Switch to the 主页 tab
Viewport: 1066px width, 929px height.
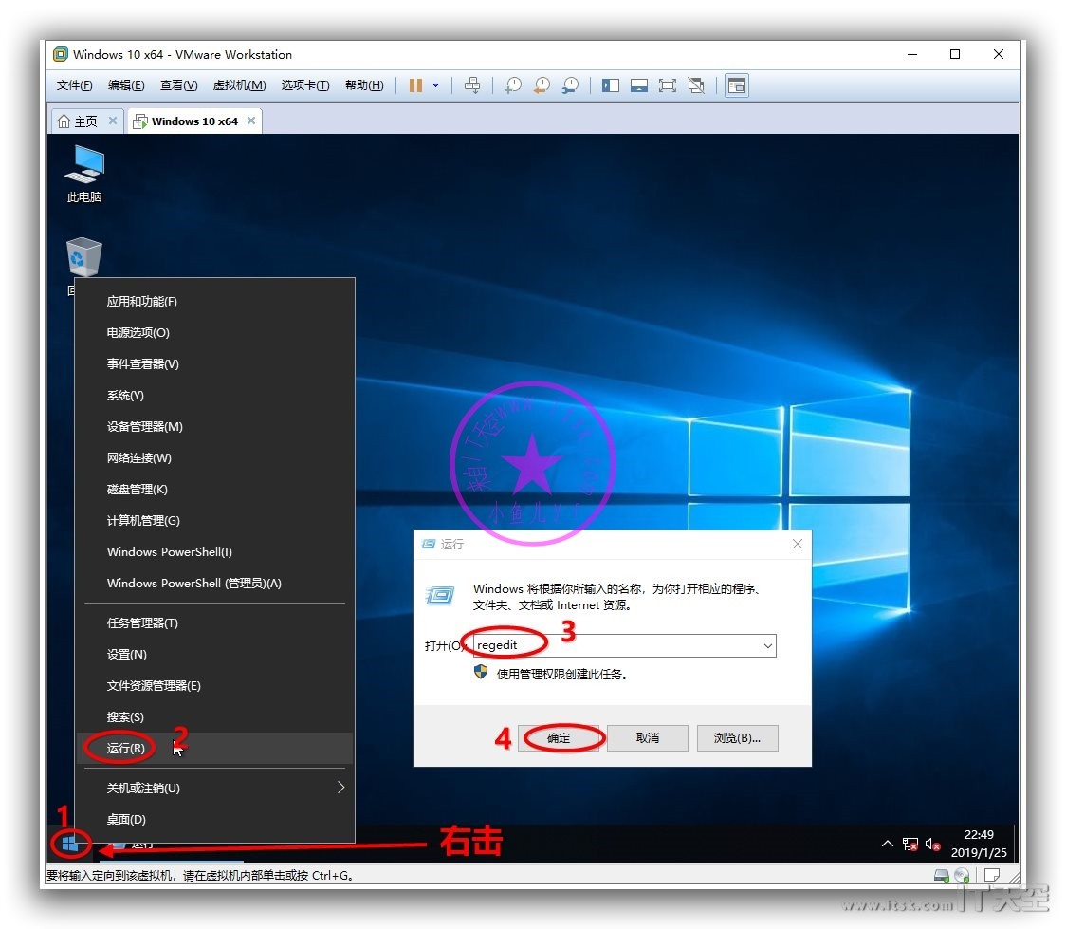(87, 121)
